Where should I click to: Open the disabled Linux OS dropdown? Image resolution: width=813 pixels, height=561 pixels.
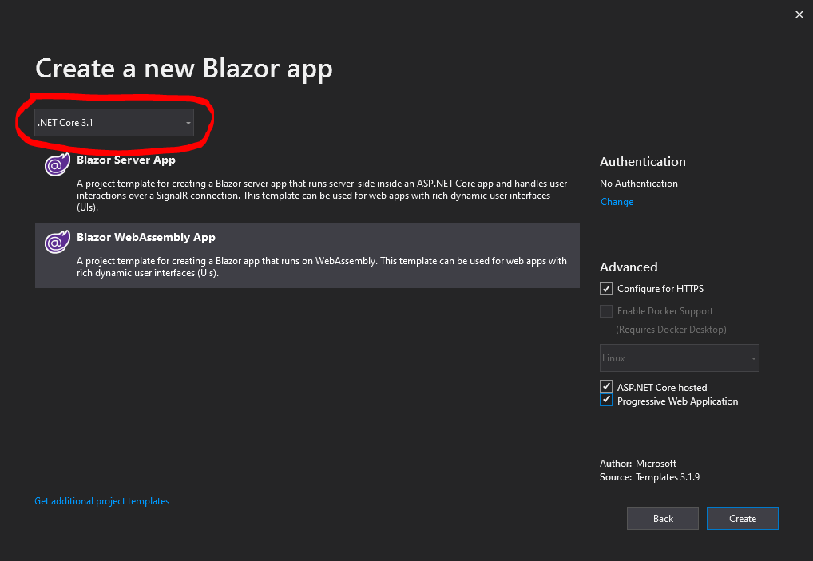679,358
